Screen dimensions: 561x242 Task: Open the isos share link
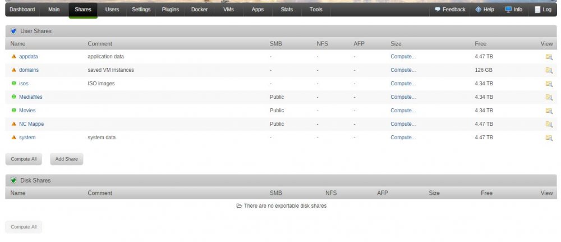coord(24,84)
